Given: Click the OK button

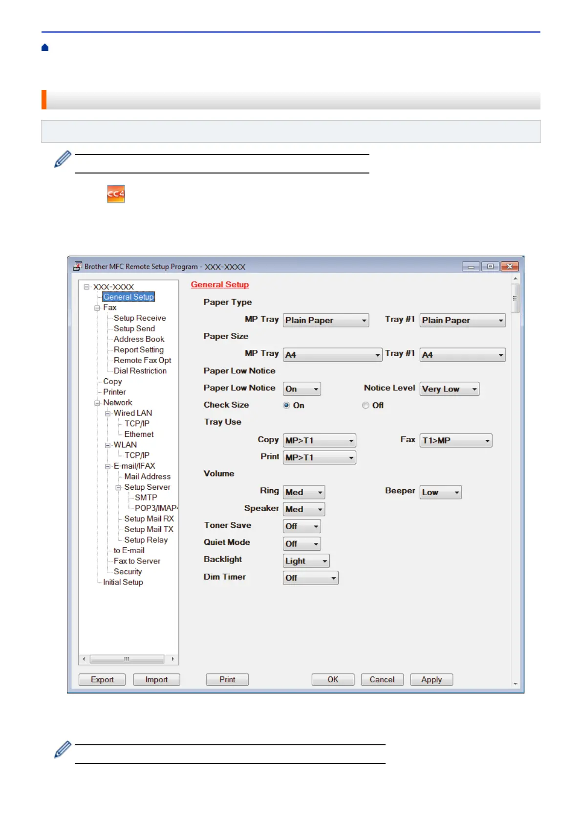Looking at the screenshot, I should point(333,680).
